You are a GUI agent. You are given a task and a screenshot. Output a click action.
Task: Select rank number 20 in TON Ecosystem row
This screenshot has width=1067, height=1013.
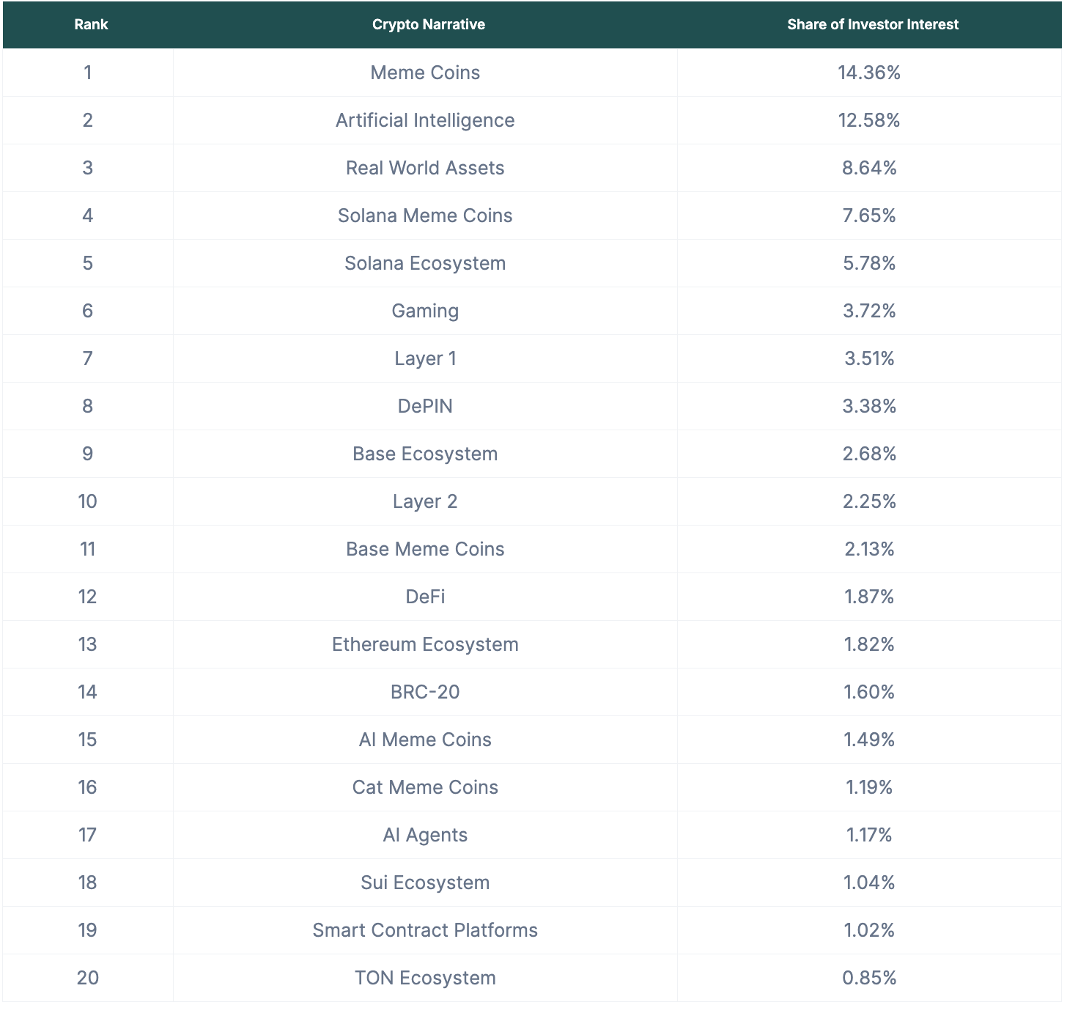click(x=88, y=978)
